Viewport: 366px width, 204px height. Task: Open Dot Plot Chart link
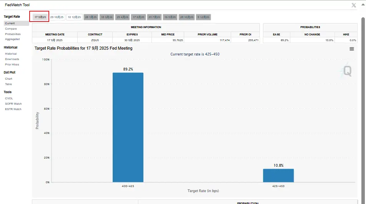point(8,79)
